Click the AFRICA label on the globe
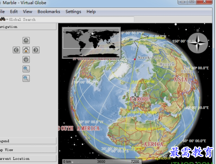Image resolution: width=216 pixels, height=164 pixels. [x=154, y=144]
